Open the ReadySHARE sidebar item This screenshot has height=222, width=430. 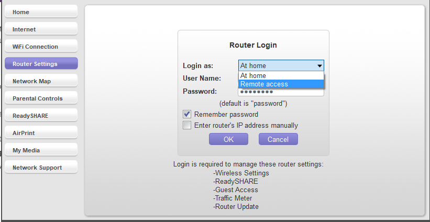tap(41, 116)
